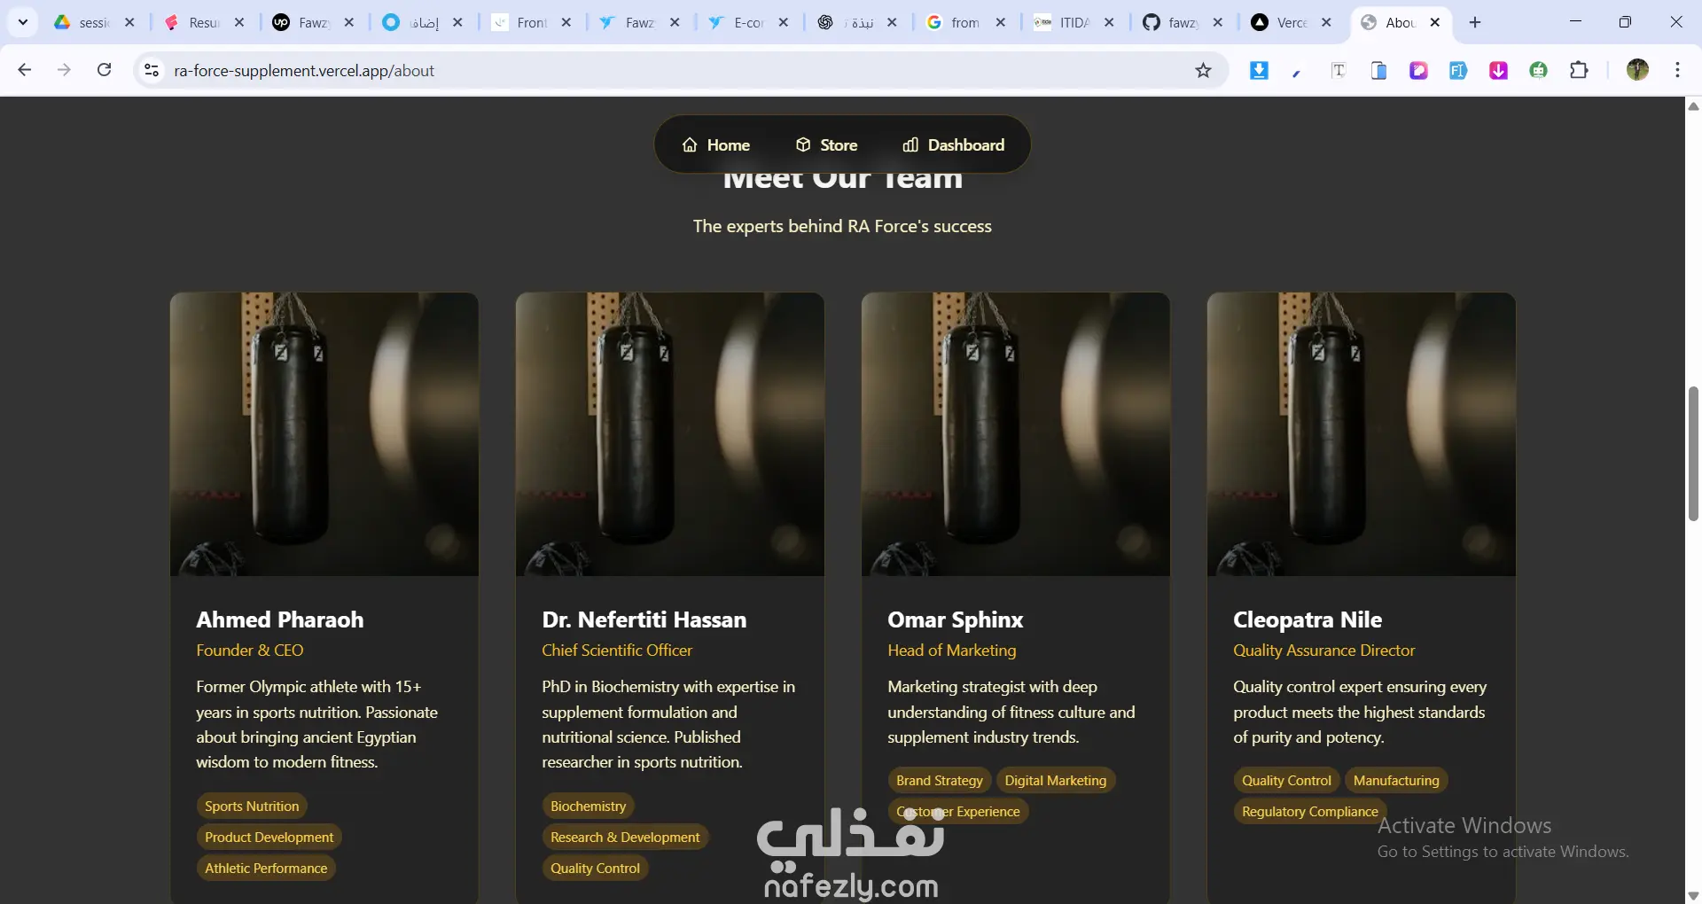The image size is (1702, 904).
Task: Open the browser extensions puzzle icon
Action: [1579, 70]
